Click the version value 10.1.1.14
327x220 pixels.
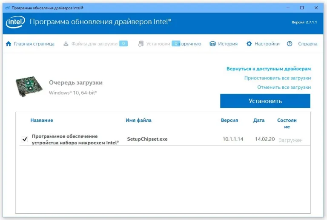pyautogui.click(x=233, y=139)
